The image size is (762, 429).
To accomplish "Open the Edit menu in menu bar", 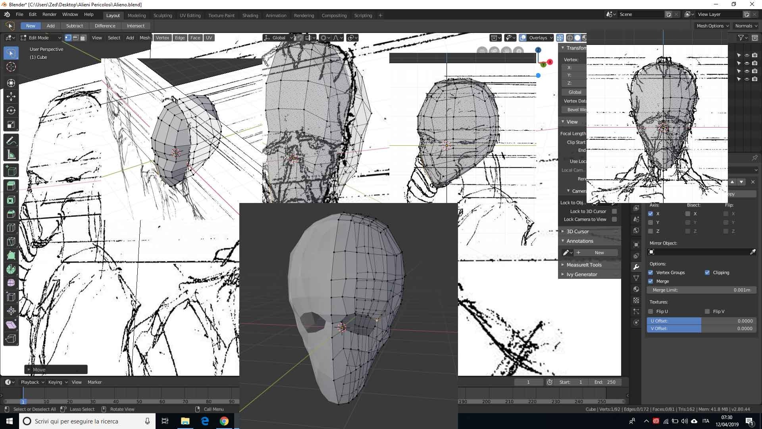I will coord(33,14).
